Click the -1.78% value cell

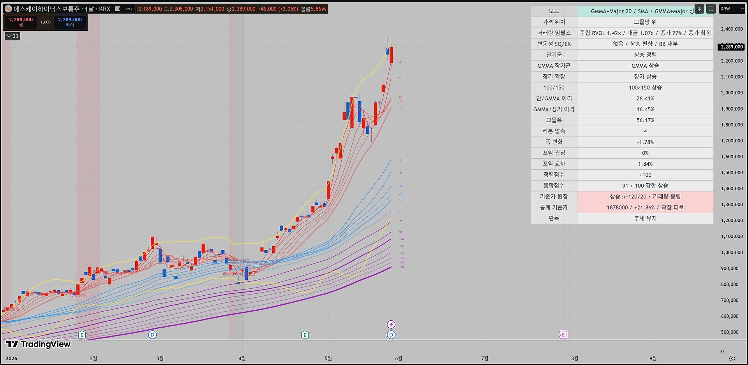[645, 142]
